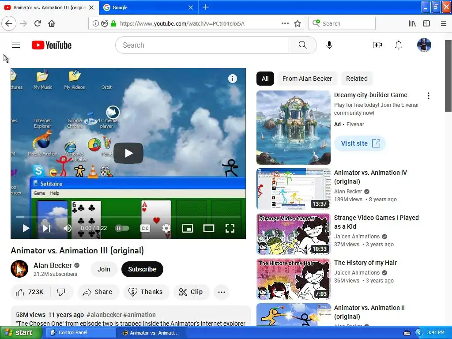The width and height of the screenshot is (452, 339).
Task: Seek on the video progress bar
Action: coord(128,217)
